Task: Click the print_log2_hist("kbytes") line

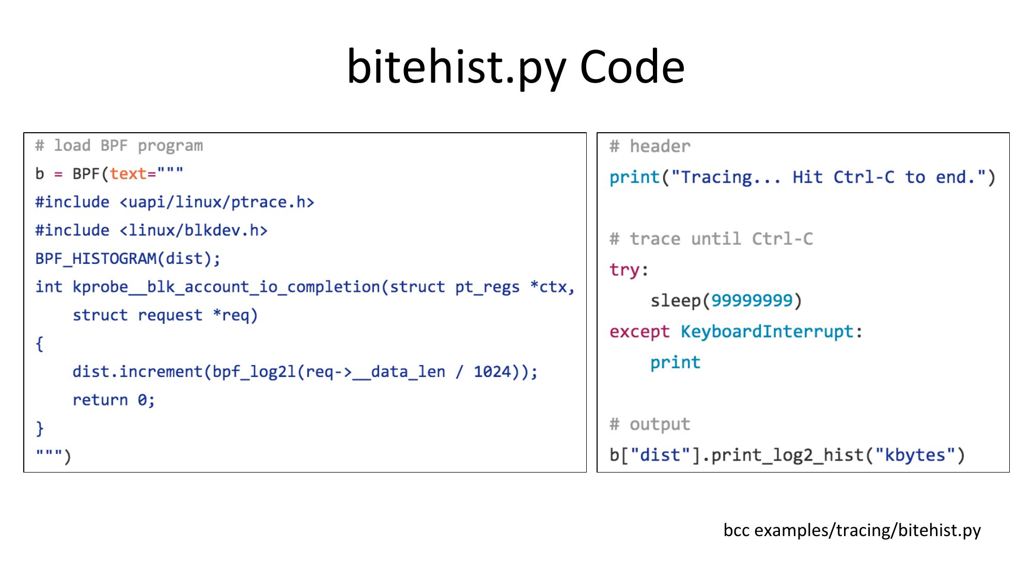Action: 787,456
